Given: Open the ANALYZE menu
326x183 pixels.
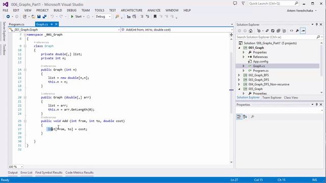Looking at the screenshot, I should (154, 10).
